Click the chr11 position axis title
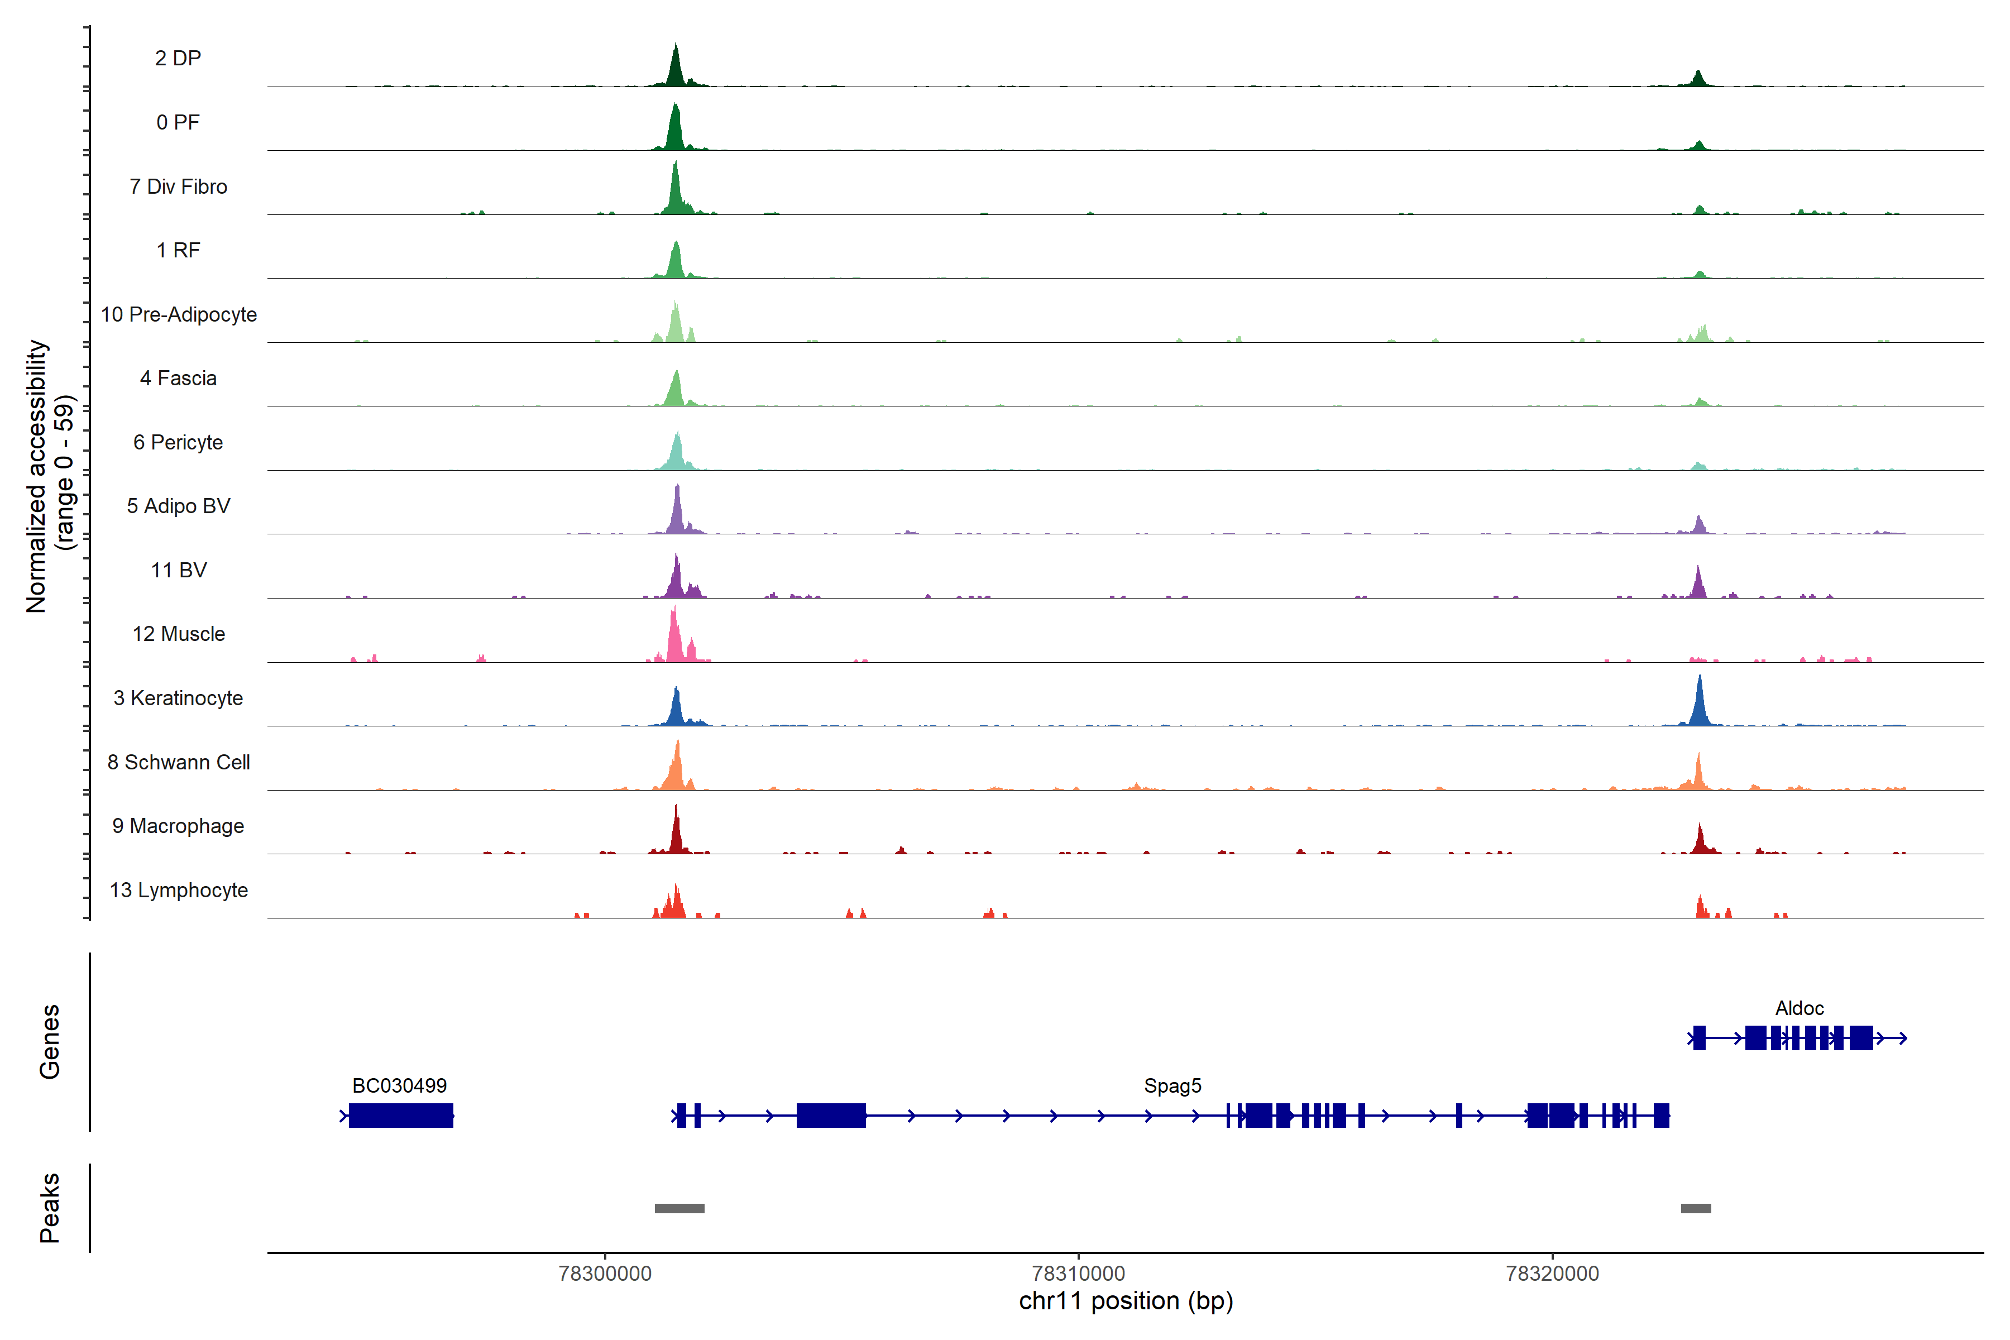Screen dimensions: 2010x1340 point(1126,1301)
